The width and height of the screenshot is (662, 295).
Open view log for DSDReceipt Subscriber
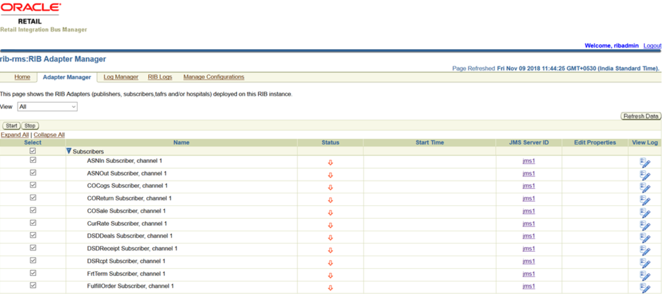645,250
